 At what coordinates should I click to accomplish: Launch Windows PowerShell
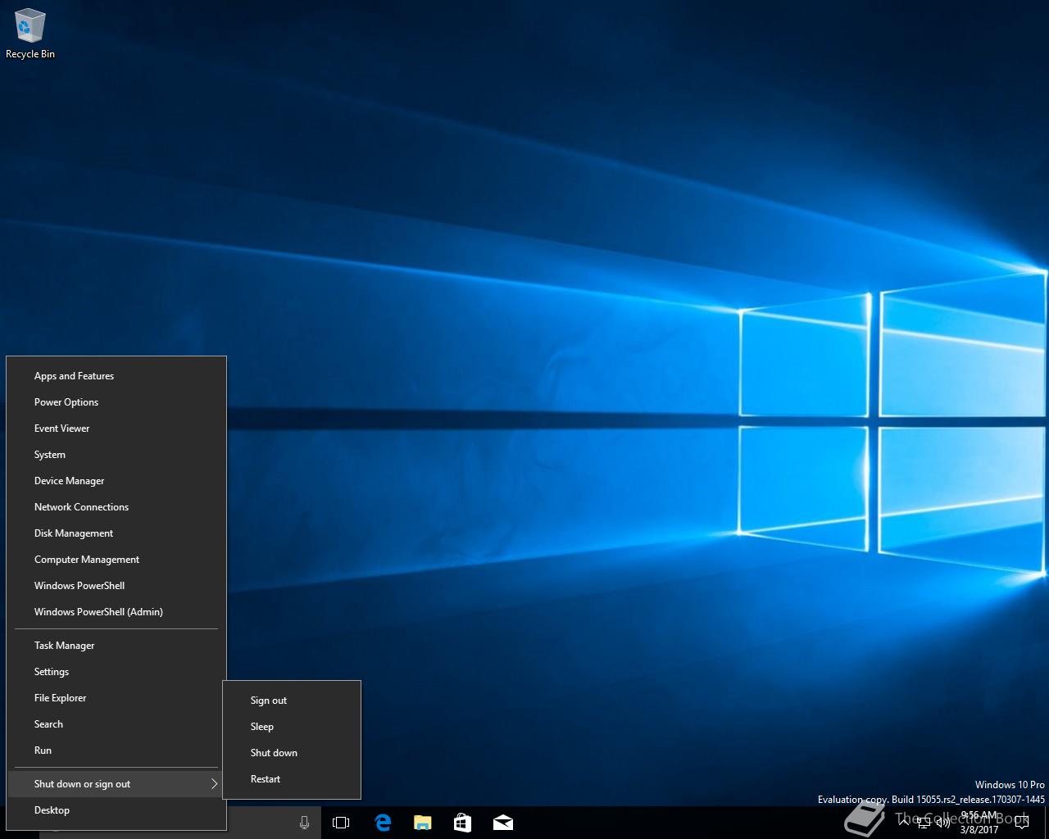116,586
